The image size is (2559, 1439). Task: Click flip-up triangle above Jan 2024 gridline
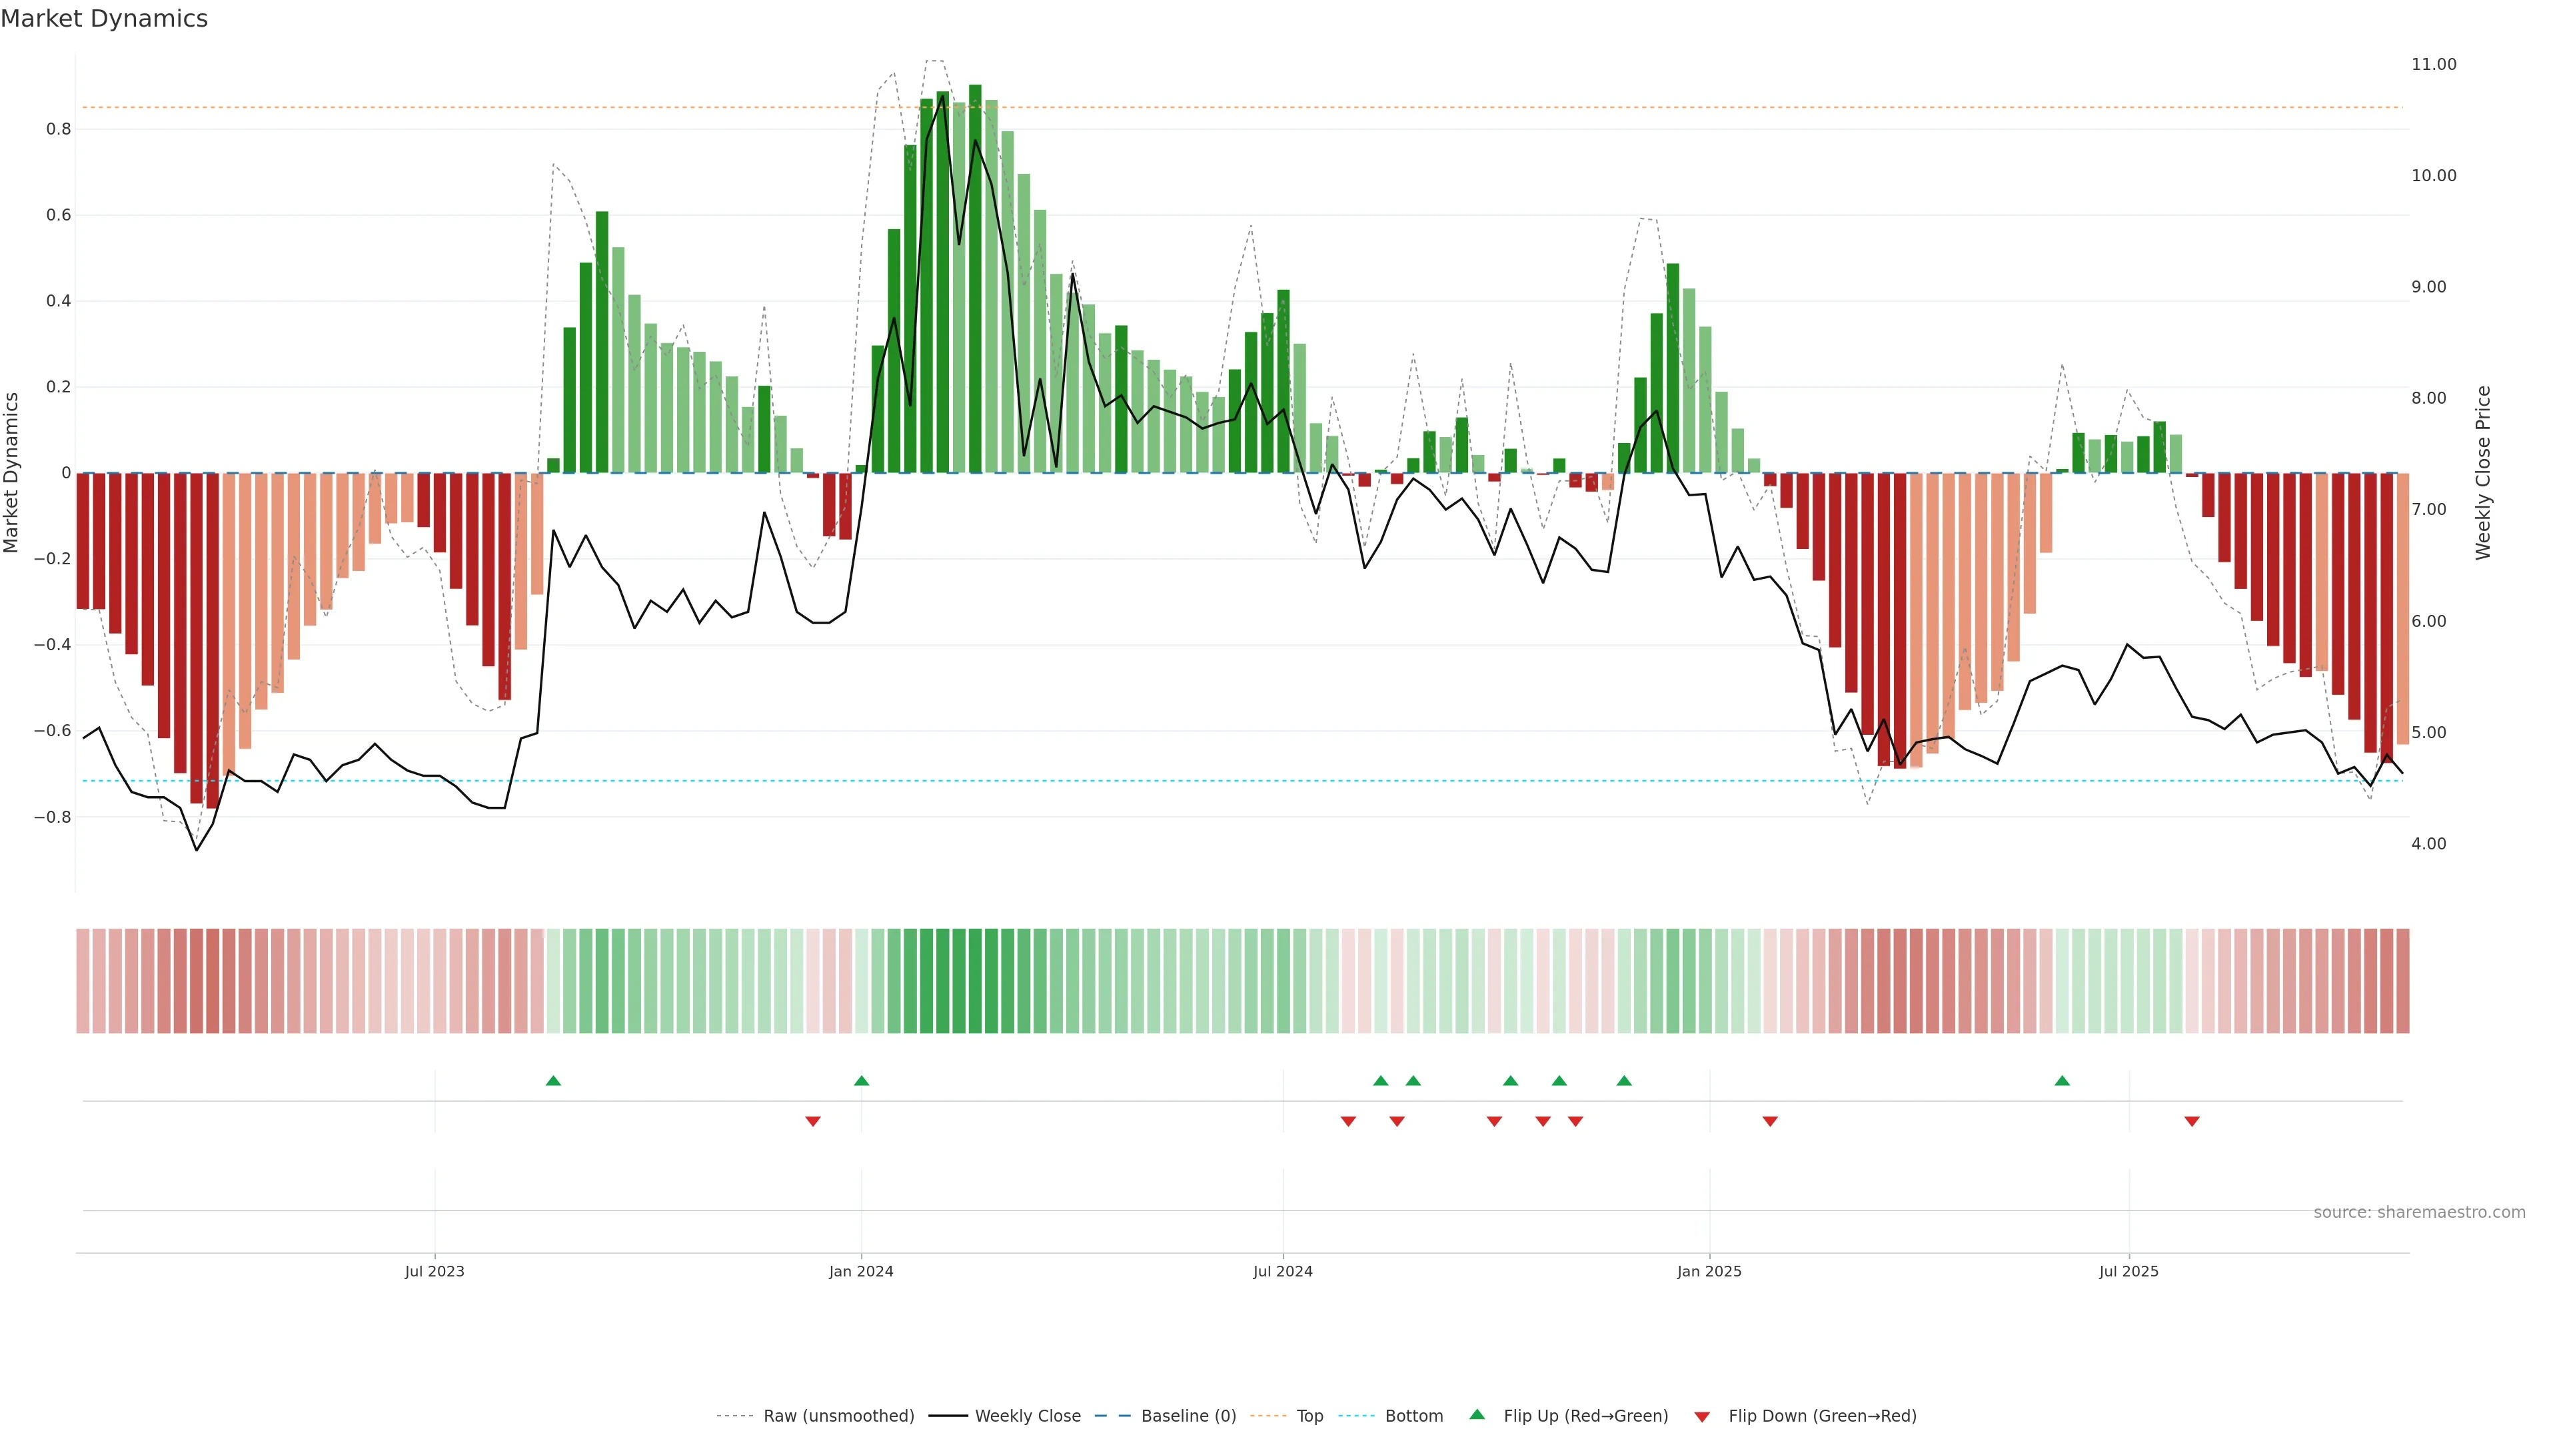click(861, 1081)
